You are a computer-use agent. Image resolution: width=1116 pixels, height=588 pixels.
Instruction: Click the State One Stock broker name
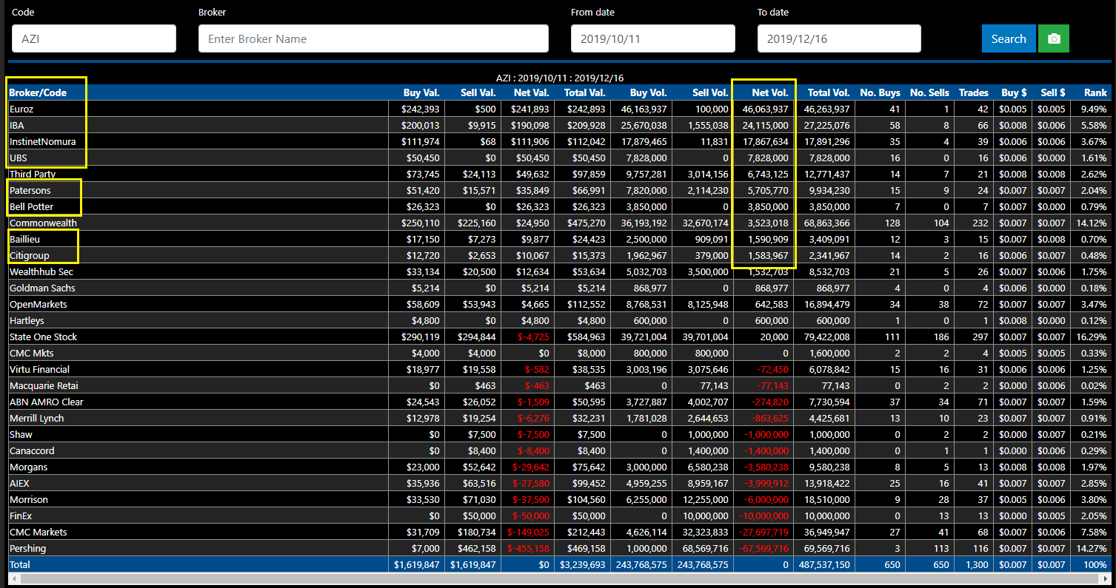click(x=43, y=337)
